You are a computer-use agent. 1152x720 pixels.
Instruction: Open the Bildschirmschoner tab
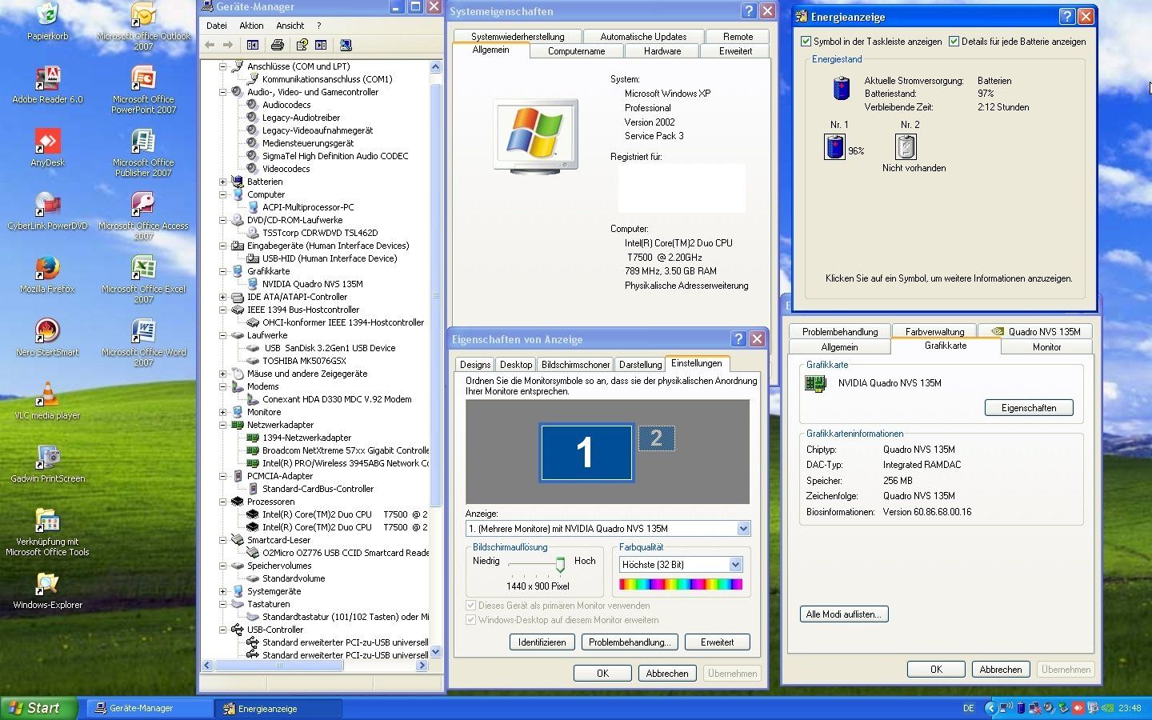576,365
